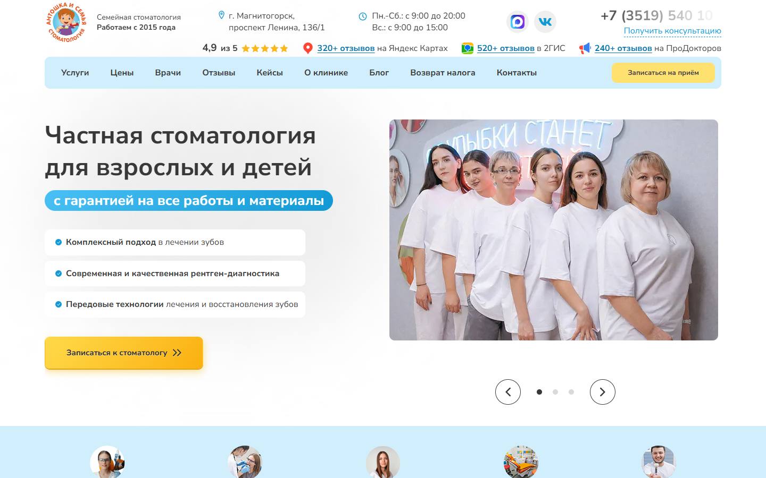Click the Современная и качественная рентген-диагностика item
766x478 pixels.
[x=175, y=274]
